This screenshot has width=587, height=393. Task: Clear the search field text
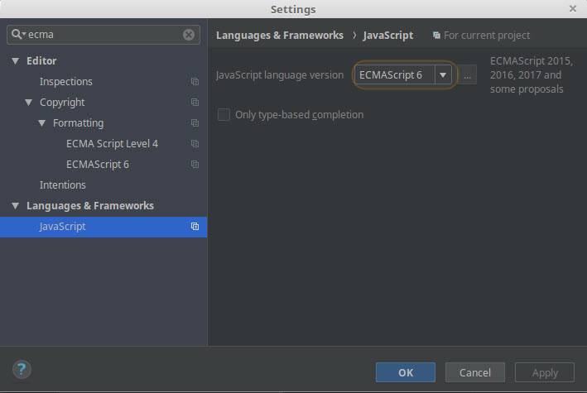tap(189, 35)
